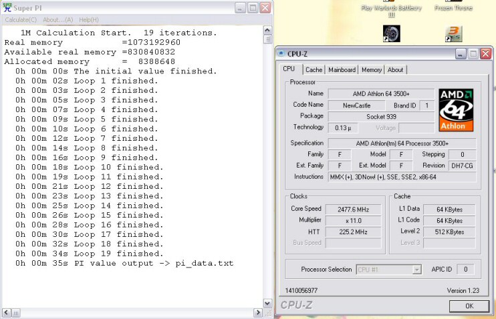The width and height of the screenshot is (496, 319).
Task: Click the Level 2 value '512 KBytes'
Action: coord(449,232)
